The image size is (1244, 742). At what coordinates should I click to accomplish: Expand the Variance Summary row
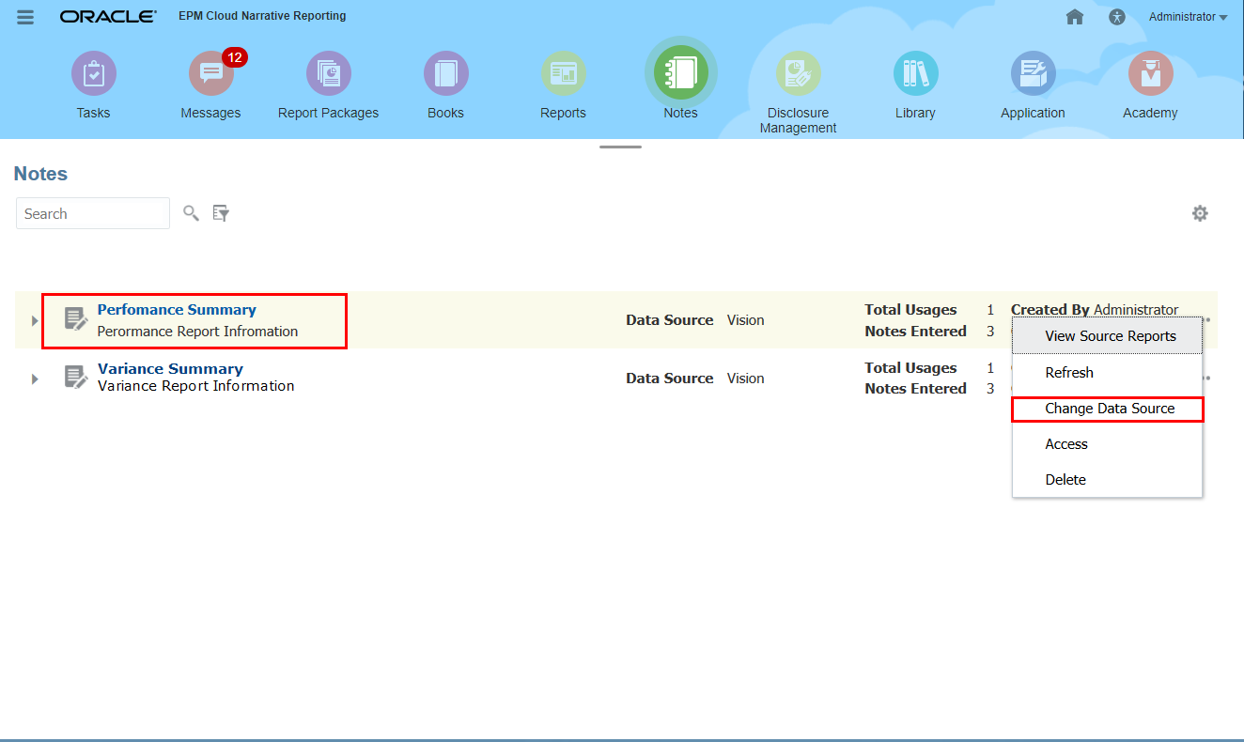tap(35, 379)
